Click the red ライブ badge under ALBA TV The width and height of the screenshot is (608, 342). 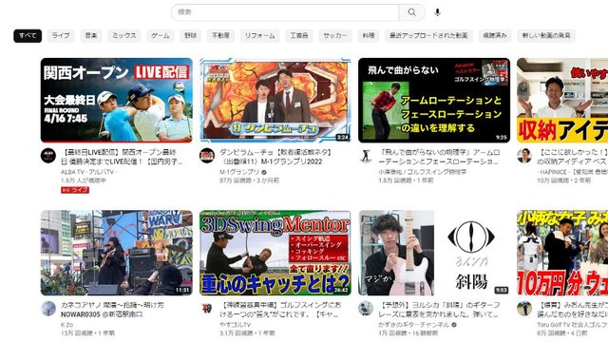click(x=75, y=190)
